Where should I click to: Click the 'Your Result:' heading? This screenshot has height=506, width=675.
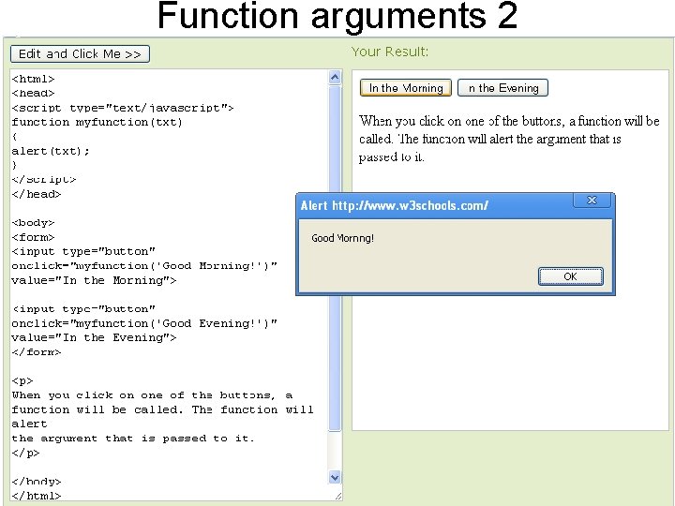390,52
